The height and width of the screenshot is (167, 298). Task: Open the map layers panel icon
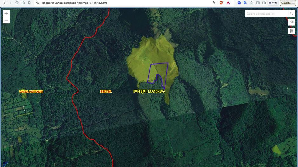[x=291, y=22]
